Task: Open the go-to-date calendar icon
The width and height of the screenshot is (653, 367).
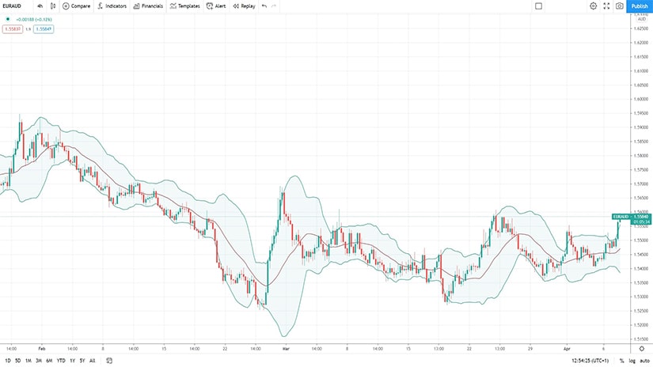Action: 108,361
